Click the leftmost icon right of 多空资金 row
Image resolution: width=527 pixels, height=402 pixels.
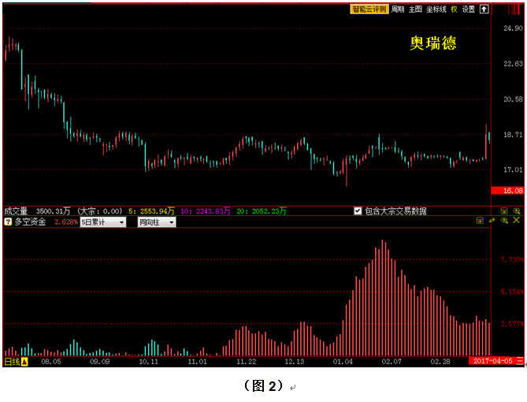pos(480,221)
